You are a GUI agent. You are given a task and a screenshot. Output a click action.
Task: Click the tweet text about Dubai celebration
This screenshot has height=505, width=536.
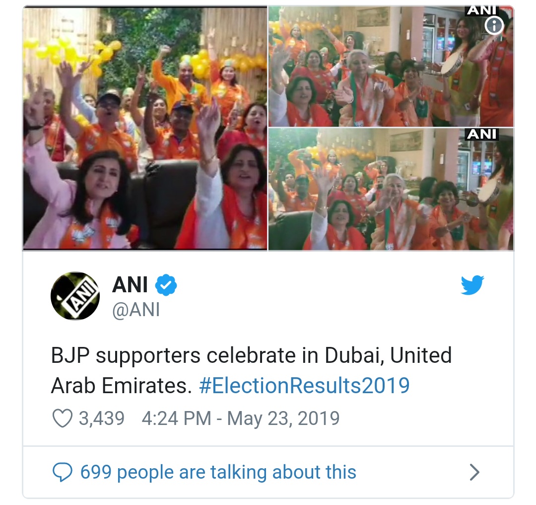point(251,370)
